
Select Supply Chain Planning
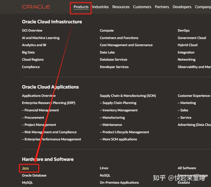pos(119,103)
